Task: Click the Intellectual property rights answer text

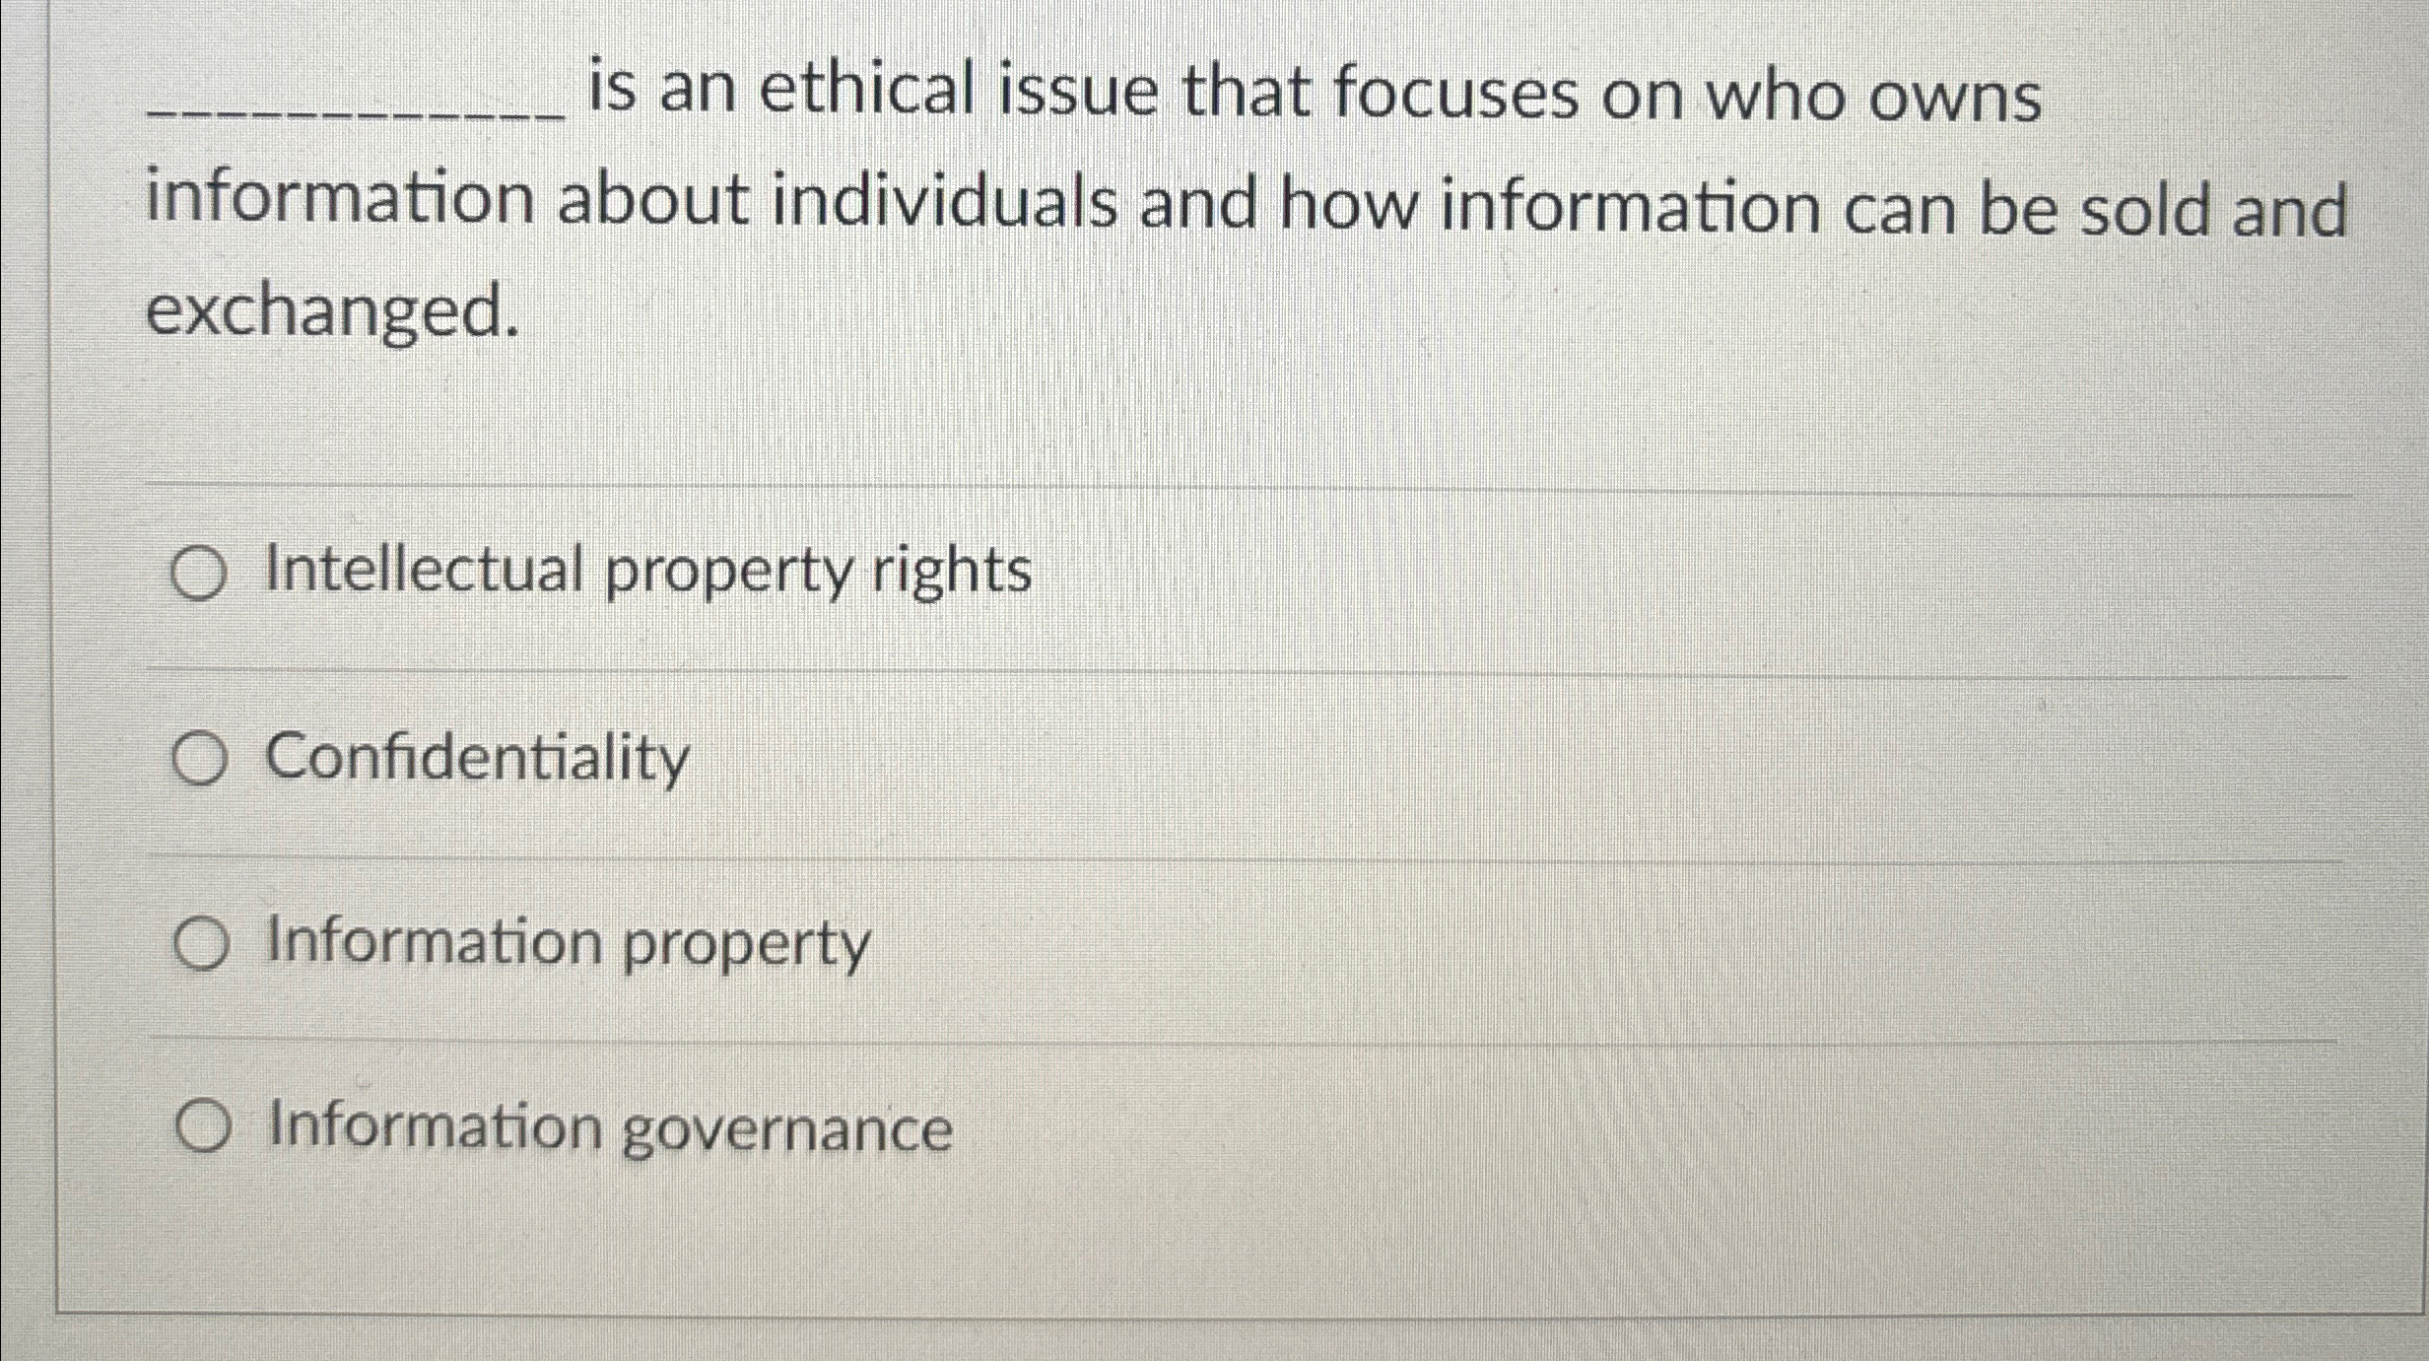Action: (647, 570)
